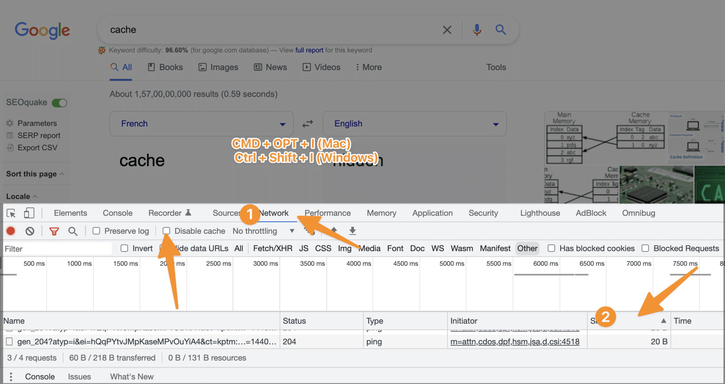725x384 pixels.
Task: Stop recording network log
Action: pos(10,231)
